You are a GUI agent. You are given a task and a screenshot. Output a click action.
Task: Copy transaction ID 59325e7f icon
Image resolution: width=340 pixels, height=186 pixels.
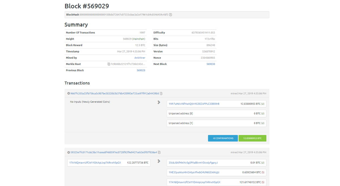coord(159,153)
